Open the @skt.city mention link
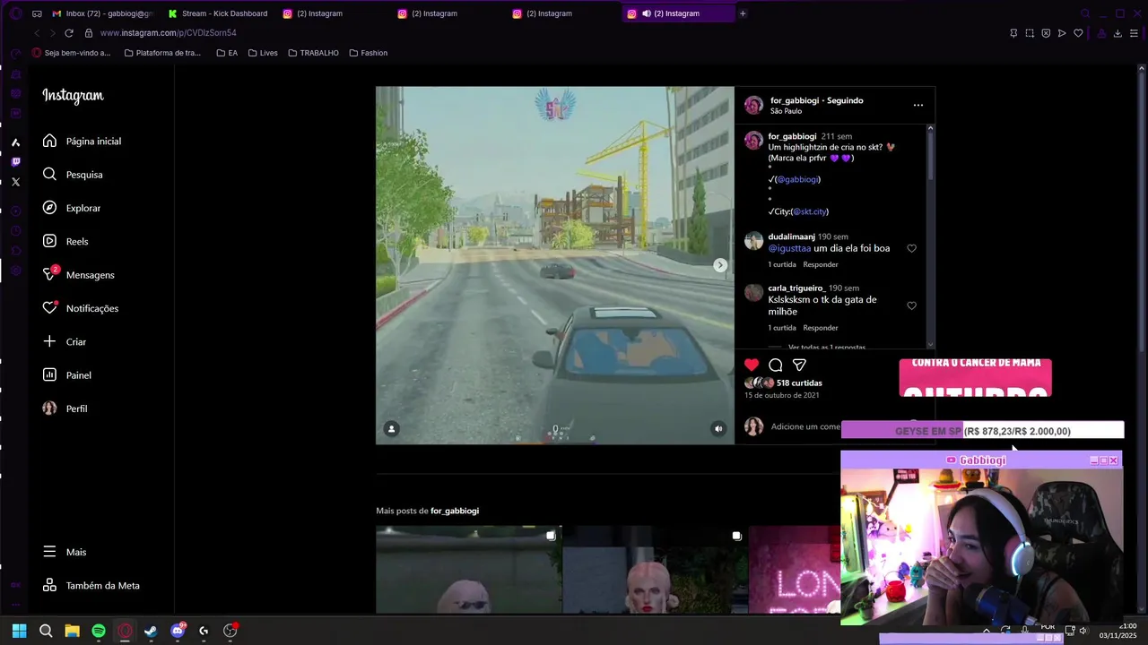1148x645 pixels. (809, 211)
